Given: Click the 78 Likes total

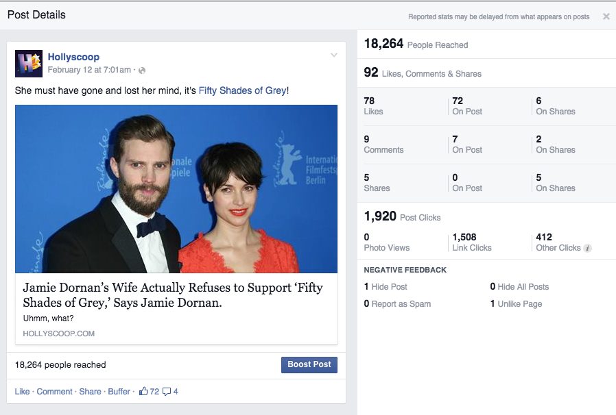Looking at the screenshot, I should pos(373,106).
